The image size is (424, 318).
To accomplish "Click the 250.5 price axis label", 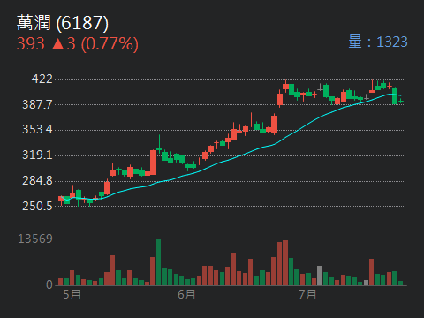I will click(x=37, y=206).
